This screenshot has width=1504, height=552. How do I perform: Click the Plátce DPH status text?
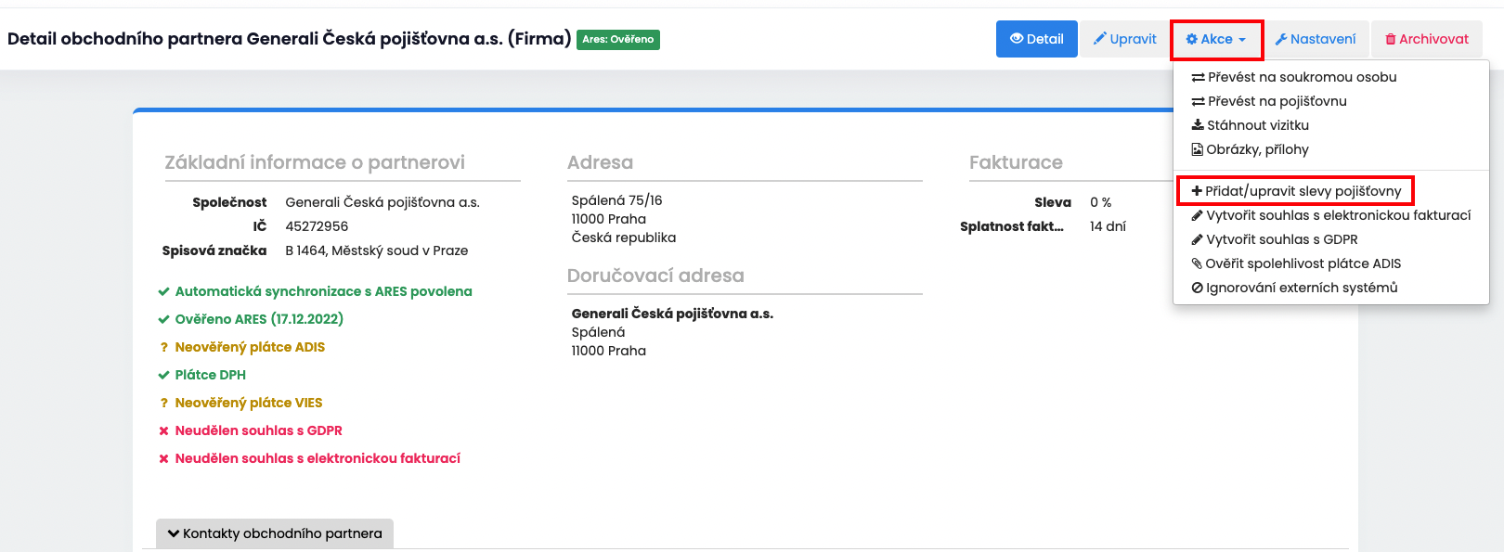[211, 375]
